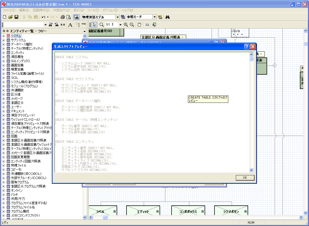Open the 参照モード mode dropdown
This screenshot has height=226, width=309.
(x=155, y=17)
